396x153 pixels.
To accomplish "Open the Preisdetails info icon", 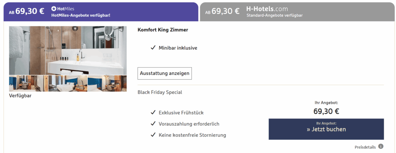I will (x=381, y=147).
